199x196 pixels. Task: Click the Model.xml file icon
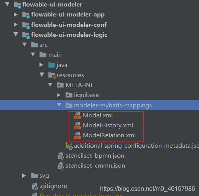[77, 115]
